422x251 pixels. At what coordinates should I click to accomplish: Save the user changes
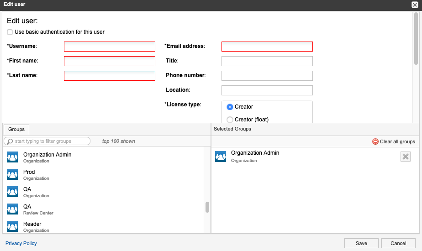361,243
